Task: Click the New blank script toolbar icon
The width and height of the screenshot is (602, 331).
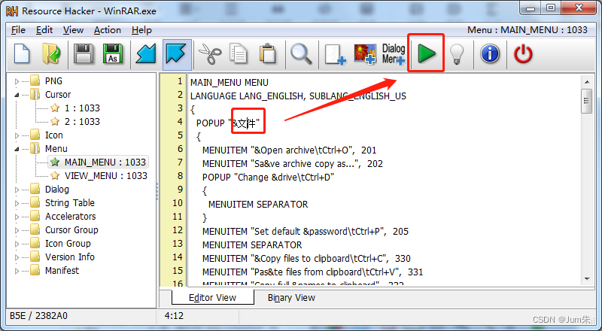Action: (22, 53)
